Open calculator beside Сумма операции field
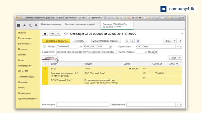The image size is (202, 113). tap(156, 52)
